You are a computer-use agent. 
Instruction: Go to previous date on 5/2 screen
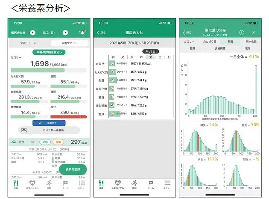point(32,33)
